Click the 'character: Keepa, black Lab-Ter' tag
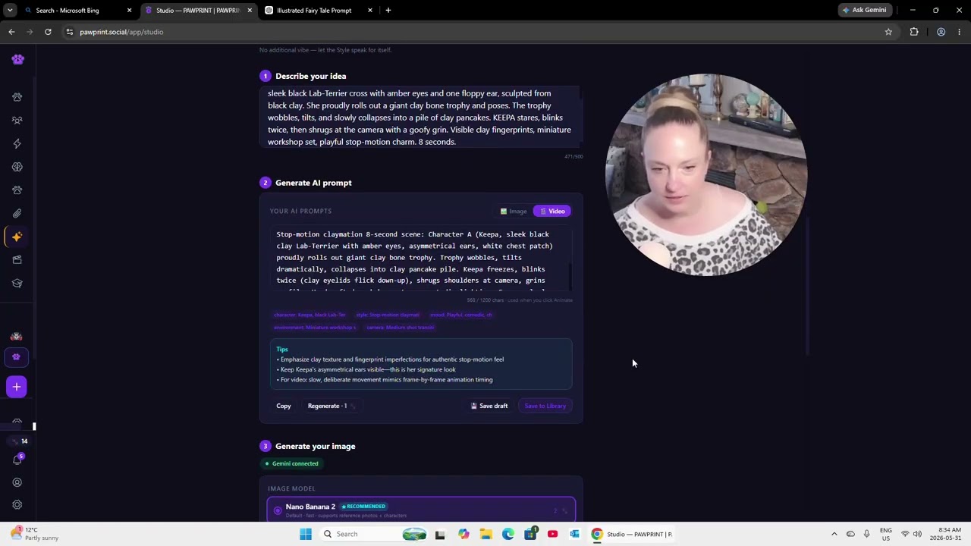 [x=310, y=315]
